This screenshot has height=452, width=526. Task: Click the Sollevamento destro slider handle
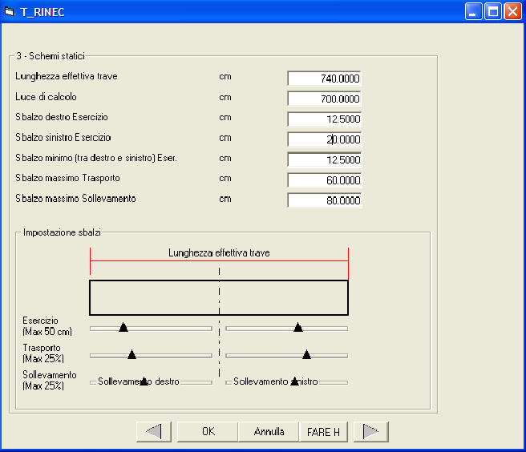point(144,381)
